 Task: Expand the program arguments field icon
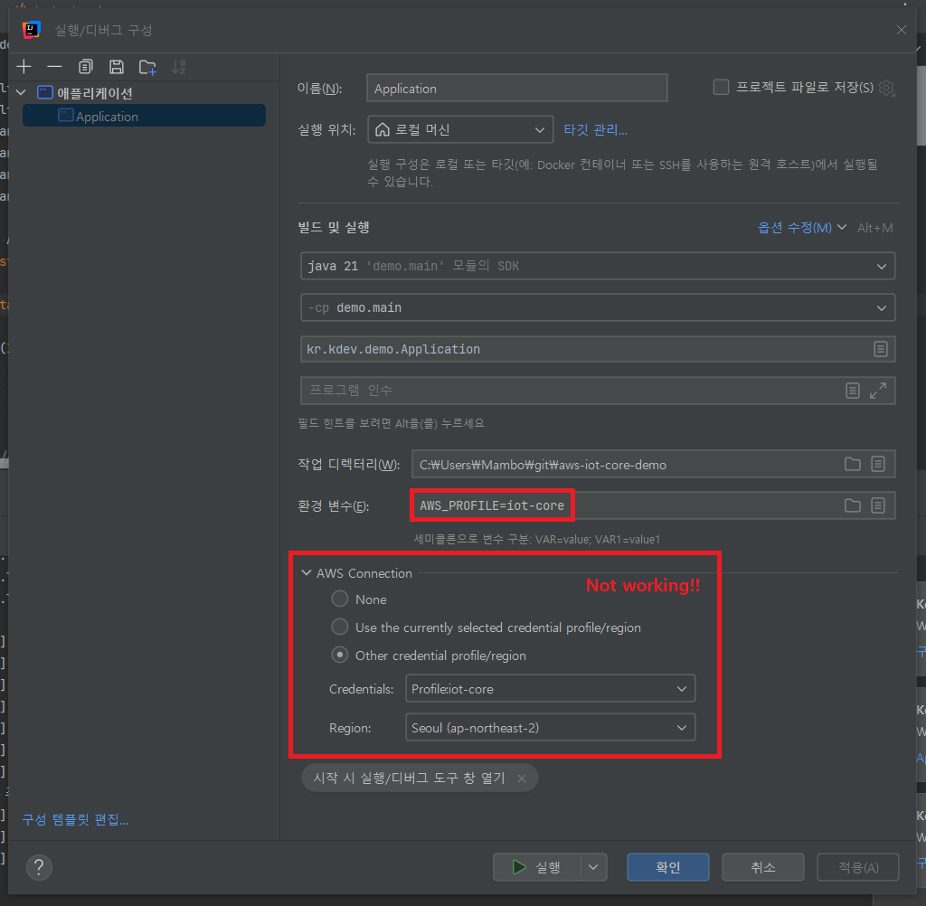[877, 391]
